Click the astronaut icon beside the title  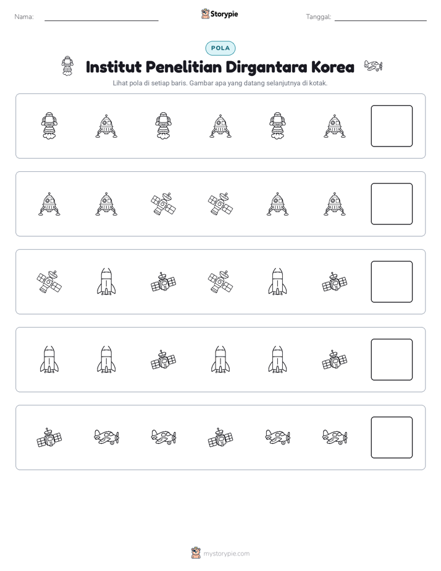click(x=67, y=66)
